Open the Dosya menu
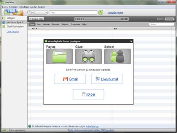This screenshot has height=133, width=177. click(5, 7)
